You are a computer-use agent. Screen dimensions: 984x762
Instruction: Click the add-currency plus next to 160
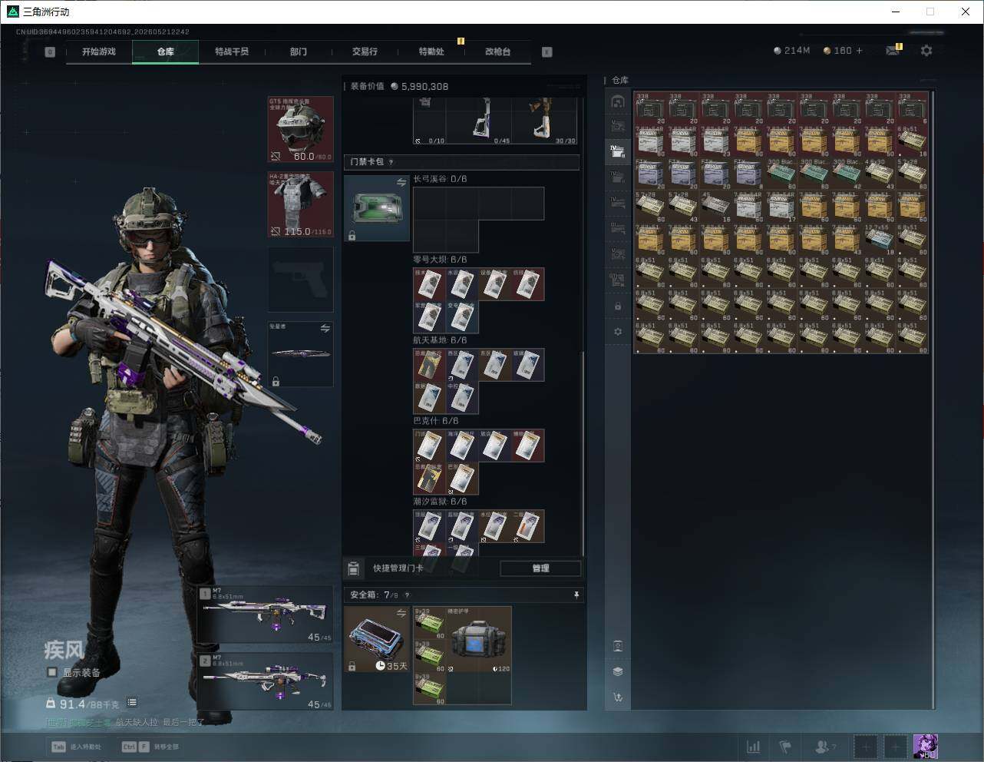859,51
